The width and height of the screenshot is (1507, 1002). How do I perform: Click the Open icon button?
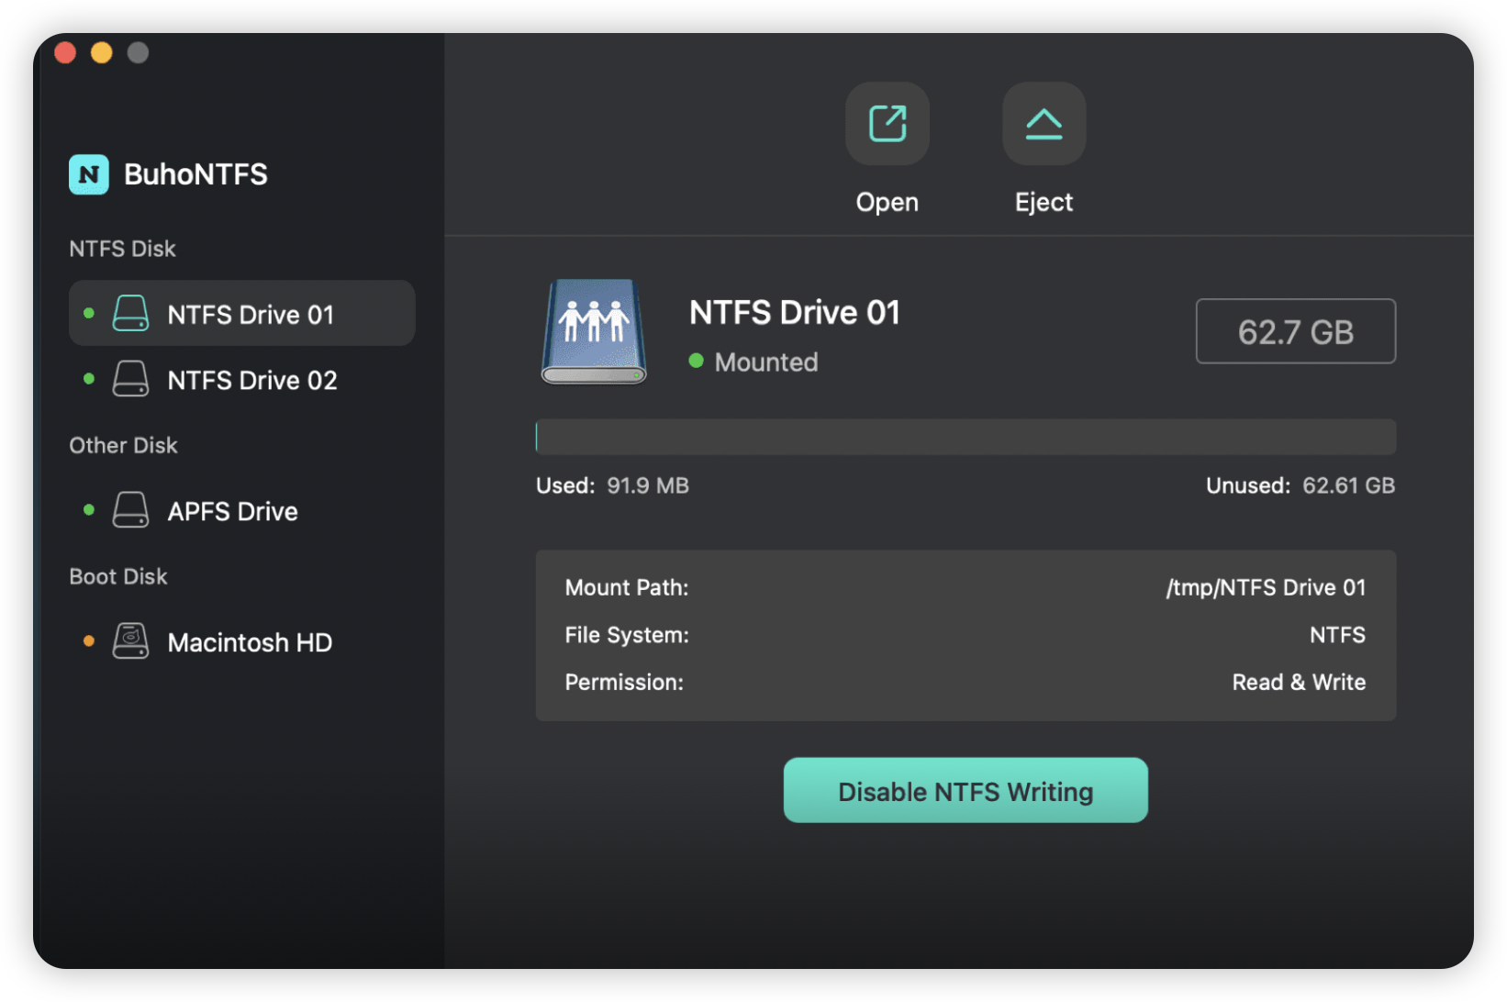(887, 124)
